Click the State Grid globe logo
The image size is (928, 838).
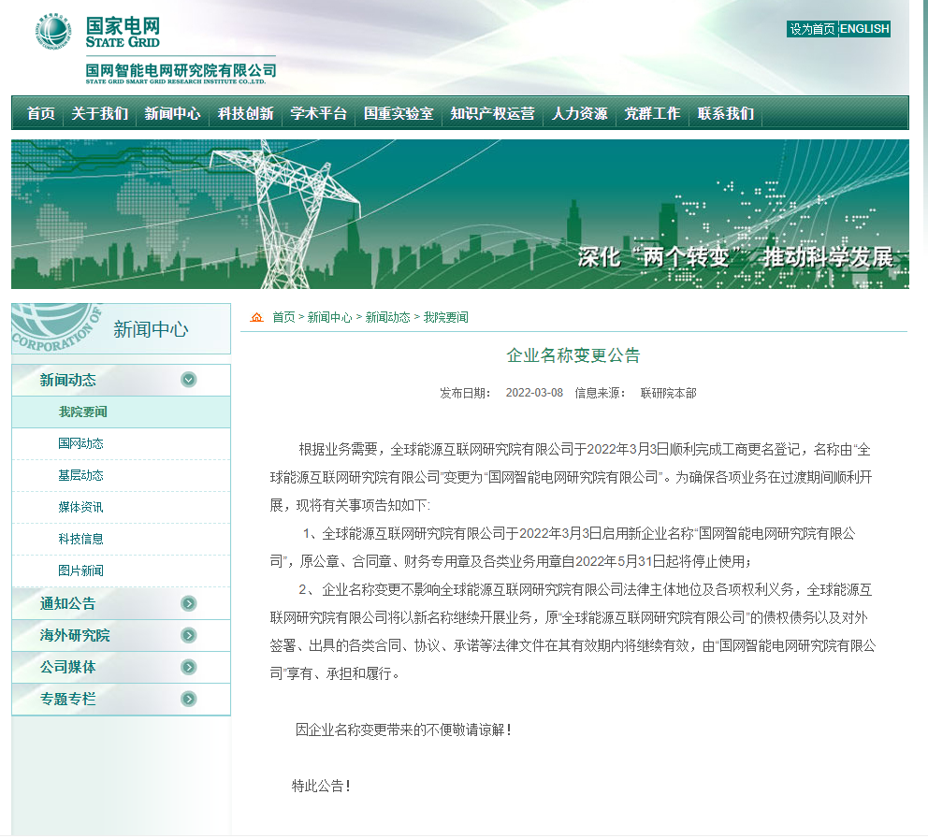pos(53,31)
